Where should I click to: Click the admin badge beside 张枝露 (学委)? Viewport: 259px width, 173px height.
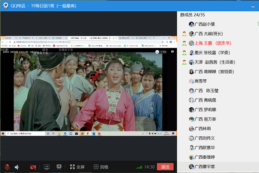(184, 53)
